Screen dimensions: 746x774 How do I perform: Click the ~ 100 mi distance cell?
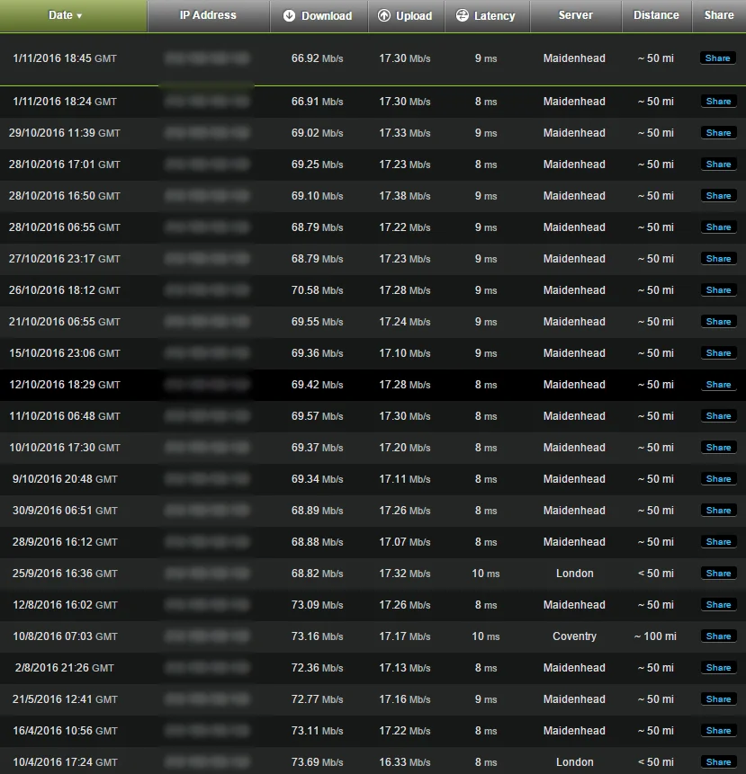tap(655, 636)
